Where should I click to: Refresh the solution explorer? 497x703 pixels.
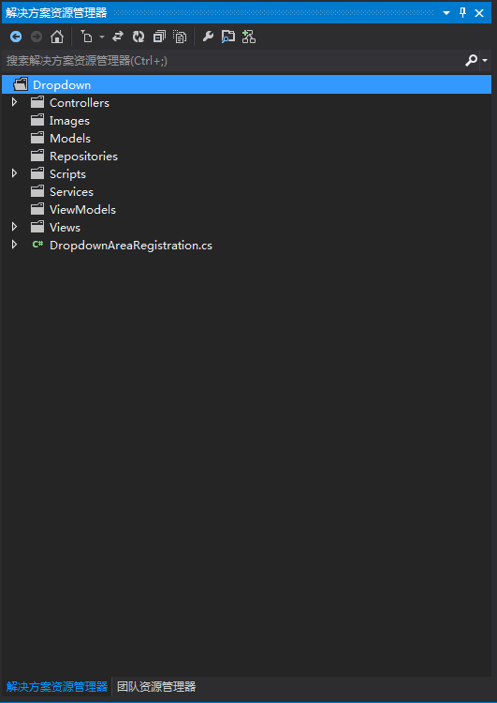139,37
